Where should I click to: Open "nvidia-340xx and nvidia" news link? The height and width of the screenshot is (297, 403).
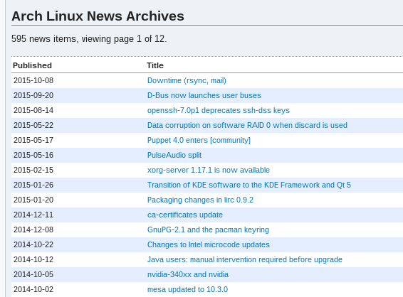tap(188, 274)
